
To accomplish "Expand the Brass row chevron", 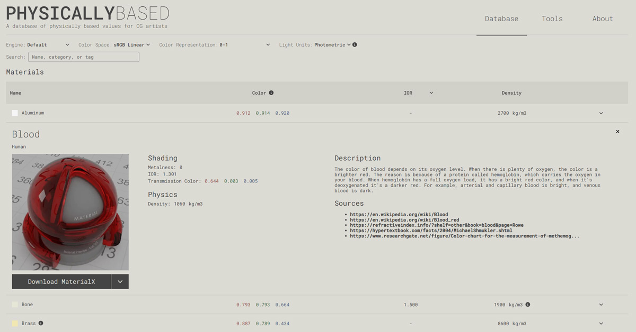I will click(601, 324).
